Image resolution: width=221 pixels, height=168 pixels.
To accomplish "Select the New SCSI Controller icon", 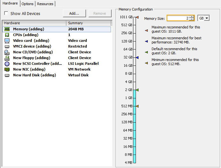I will 7,64.
